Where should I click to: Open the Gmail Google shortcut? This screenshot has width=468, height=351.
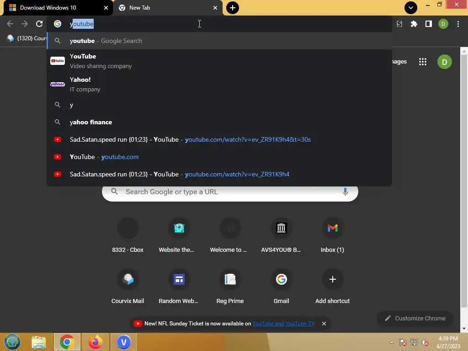click(281, 287)
